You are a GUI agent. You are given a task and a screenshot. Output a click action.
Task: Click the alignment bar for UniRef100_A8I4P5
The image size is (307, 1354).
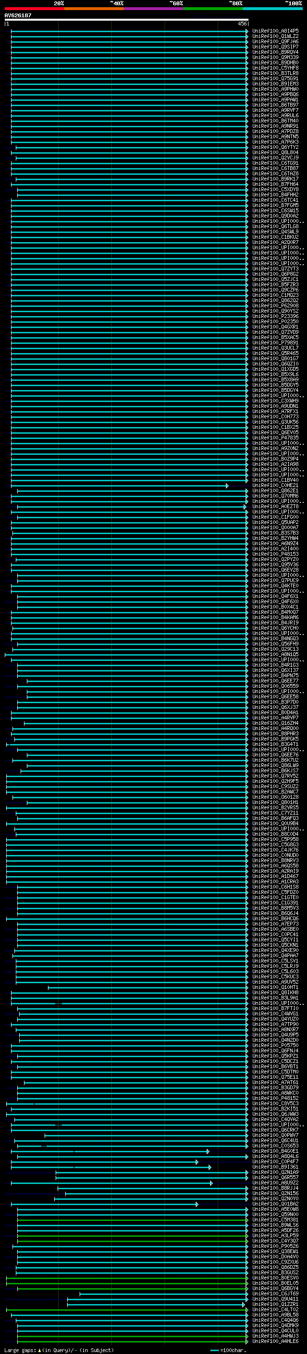[129, 31]
